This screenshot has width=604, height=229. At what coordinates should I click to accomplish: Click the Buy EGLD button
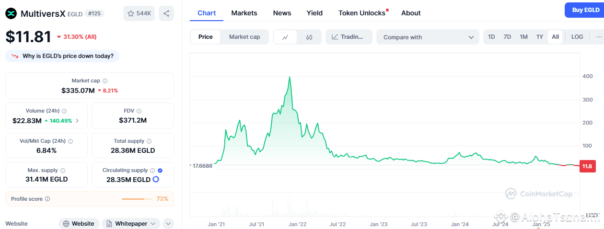[x=584, y=10]
